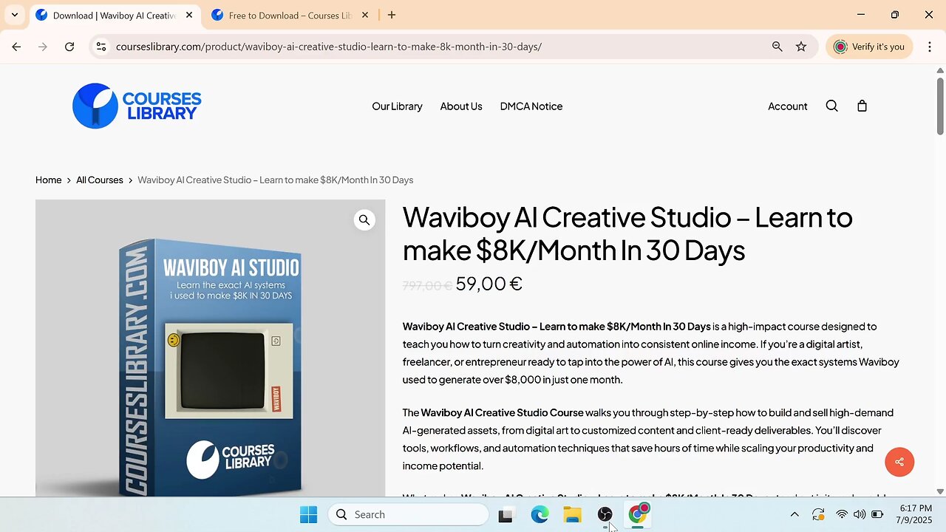Open the tab search dropdown arrow
The image size is (946, 532).
point(14,15)
